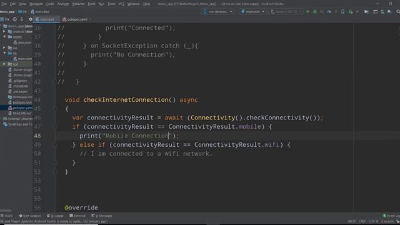Collapse the lib folder arrow
Image resolution: width=400 pixels, height=225 pixels.
pyautogui.click(x=4, y=52)
